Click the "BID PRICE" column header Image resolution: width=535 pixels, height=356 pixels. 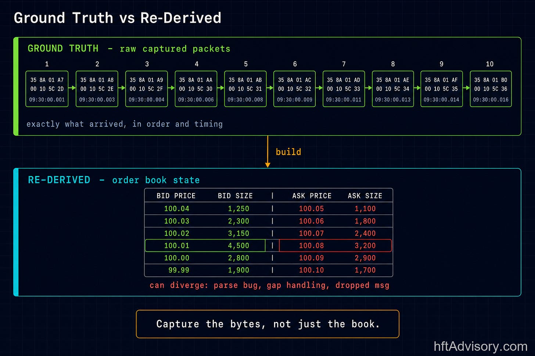coord(176,196)
